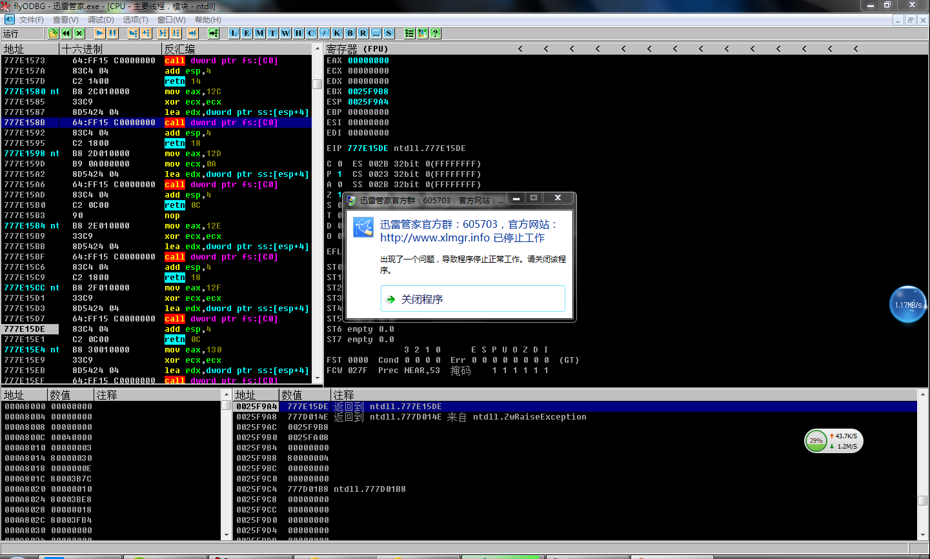This screenshot has width=930, height=559.
Task: Open Patches window with slash button
Action: click(324, 33)
